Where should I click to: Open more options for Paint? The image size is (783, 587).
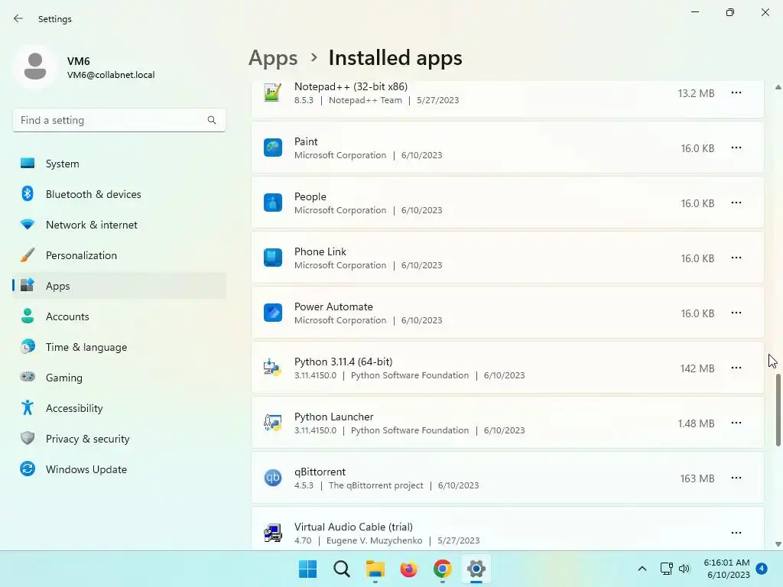[x=736, y=148]
